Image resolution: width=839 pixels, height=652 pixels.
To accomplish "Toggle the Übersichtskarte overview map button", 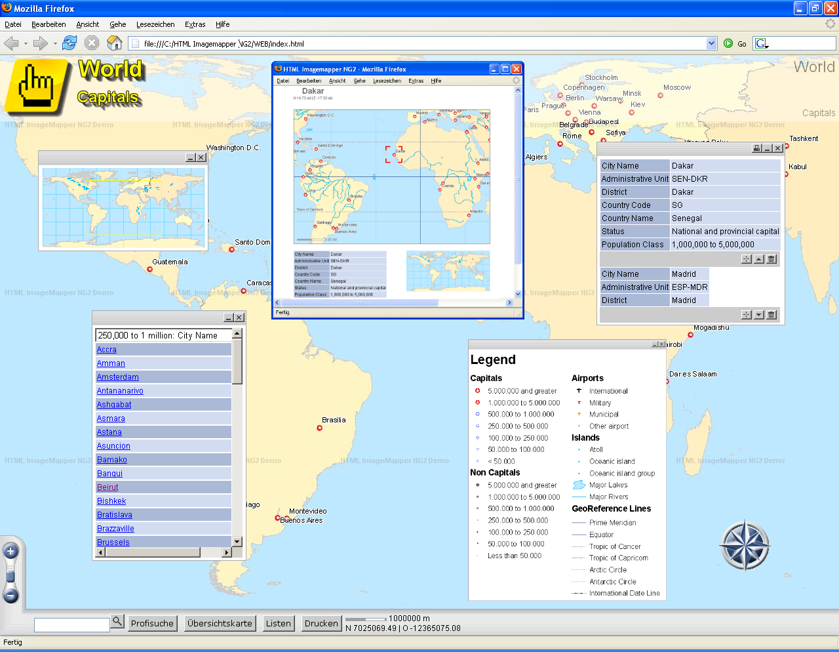I will point(220,623).
